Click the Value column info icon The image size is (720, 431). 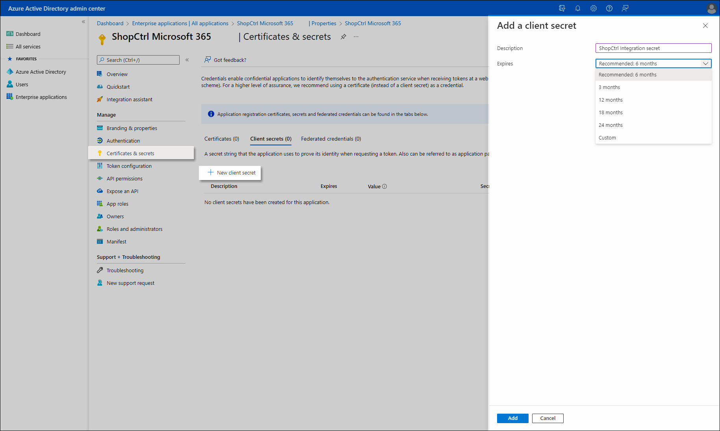click(384, 186)
